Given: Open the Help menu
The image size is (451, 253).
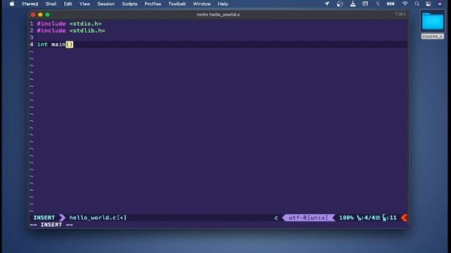Looking at the screenshot, I should pos(223,4).
